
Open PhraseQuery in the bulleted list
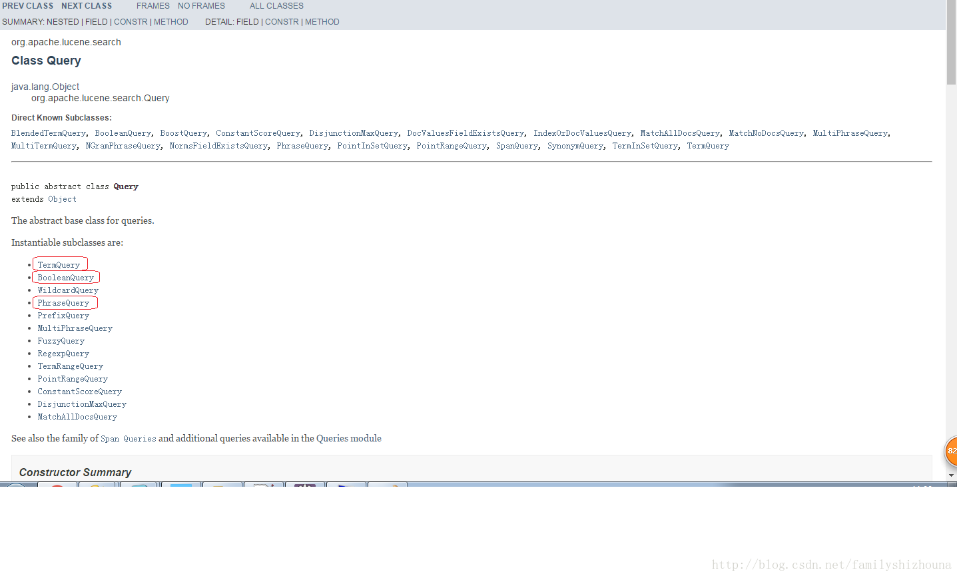(63, 303)
